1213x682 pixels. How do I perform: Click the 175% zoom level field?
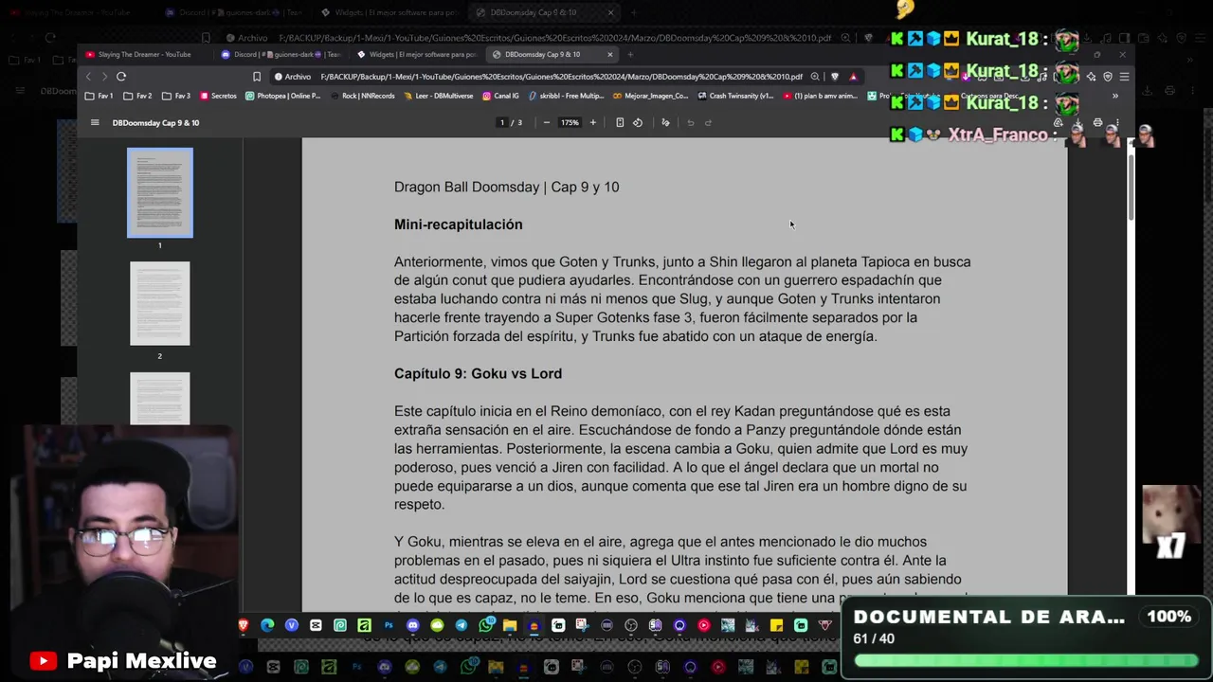click(x=570, y=122)
